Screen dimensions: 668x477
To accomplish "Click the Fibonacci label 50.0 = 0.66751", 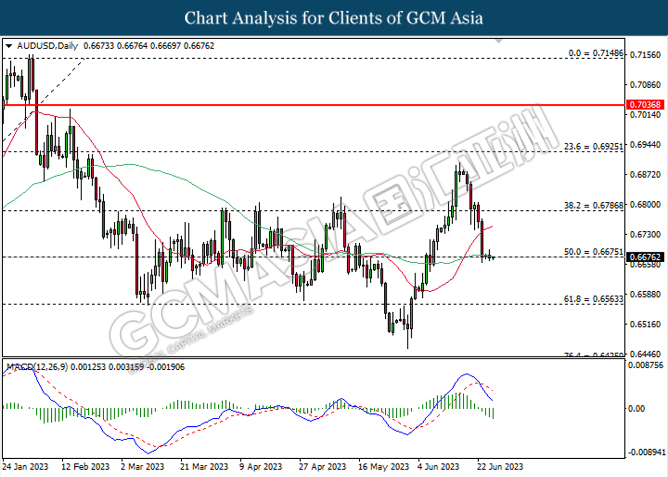I will (x=594, y=252).
